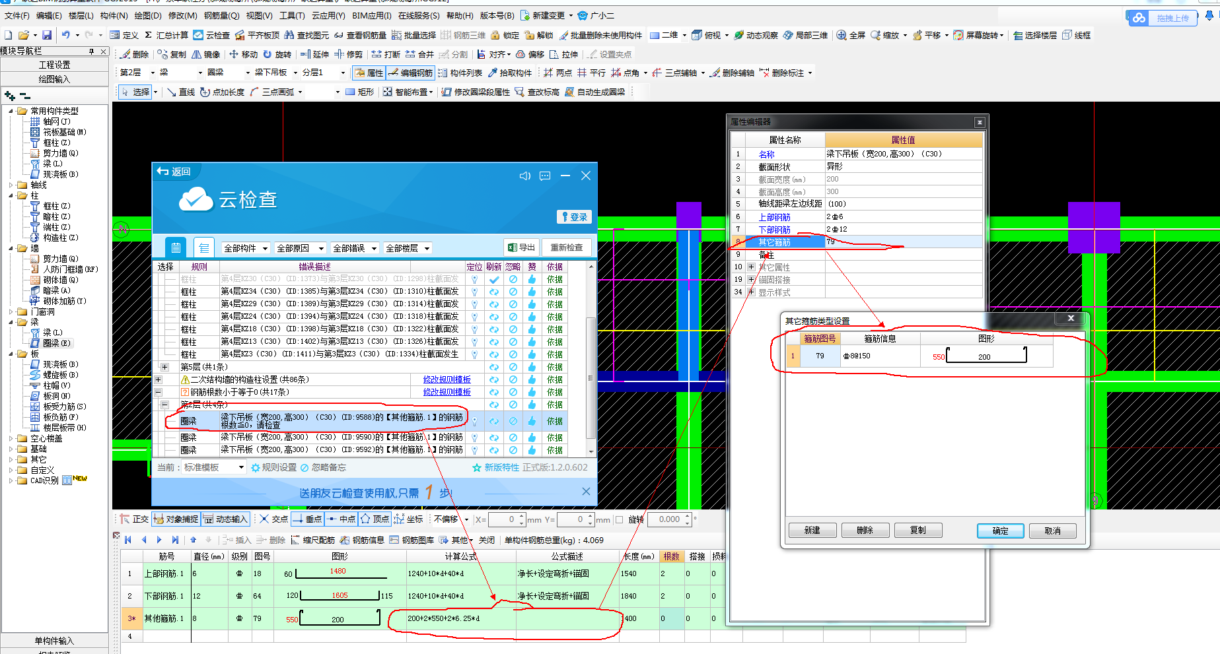Toggle 正交 orthogonal mode

pos(135,519)
